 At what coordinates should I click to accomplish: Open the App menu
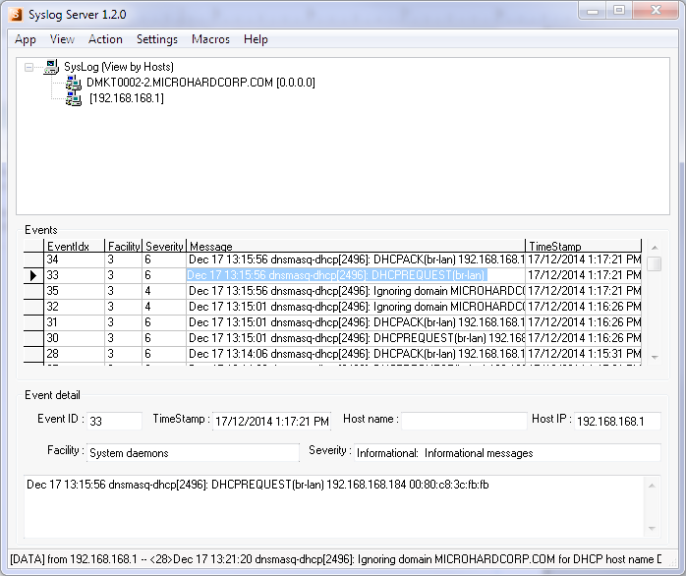pyautogui.click(x=25, y=39)
